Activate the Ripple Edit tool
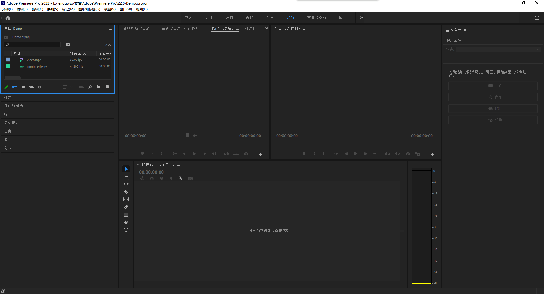The width and height of the screenshot is (544, 294). point(126,184)
